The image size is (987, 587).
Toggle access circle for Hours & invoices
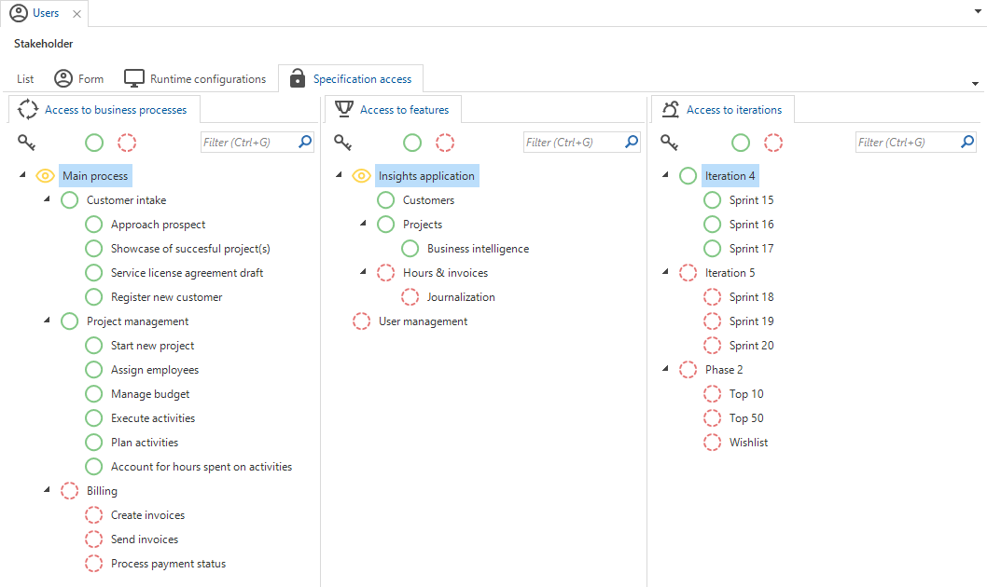386,273
